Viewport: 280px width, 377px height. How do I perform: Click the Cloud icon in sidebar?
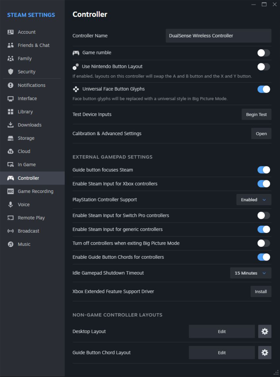click(x=11, y=151)
